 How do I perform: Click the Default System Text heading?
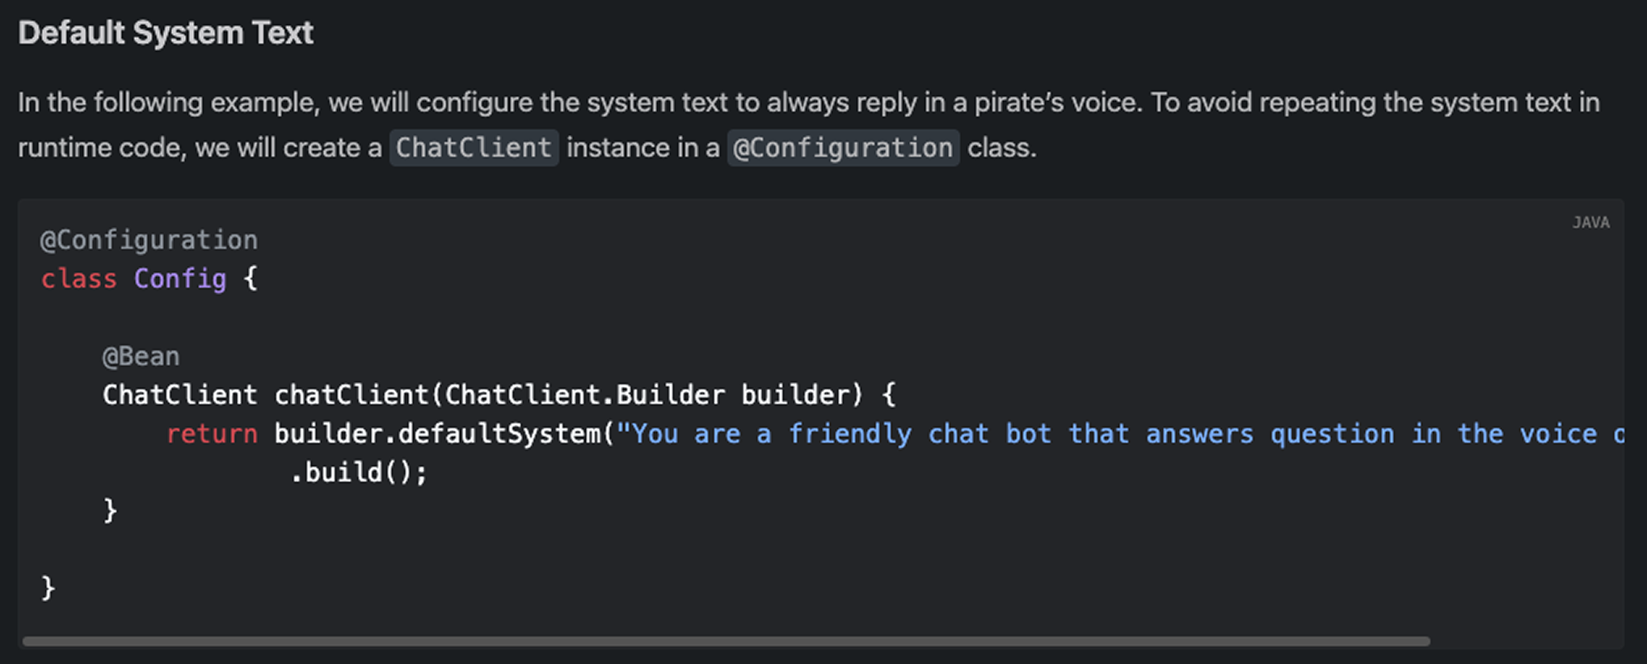tap(166, 33)
